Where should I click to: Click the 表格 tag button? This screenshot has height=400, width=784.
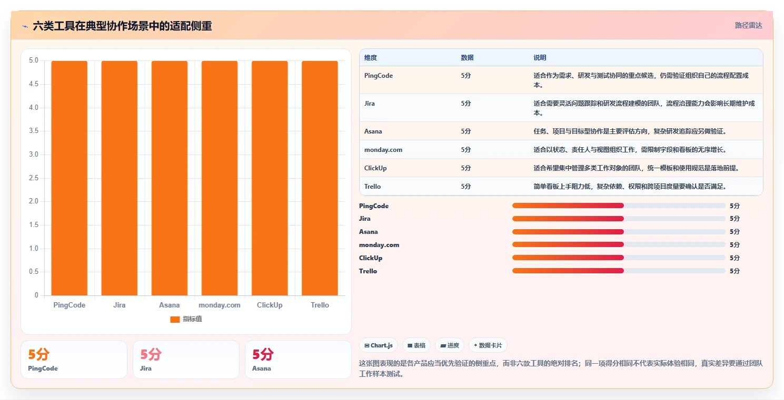tap(416, 345)
